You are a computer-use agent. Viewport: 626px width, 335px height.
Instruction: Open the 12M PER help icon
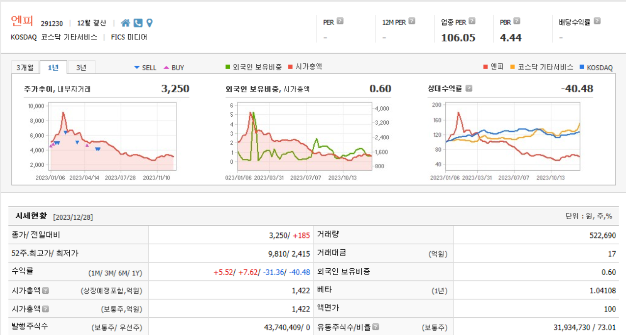point(411,21)
